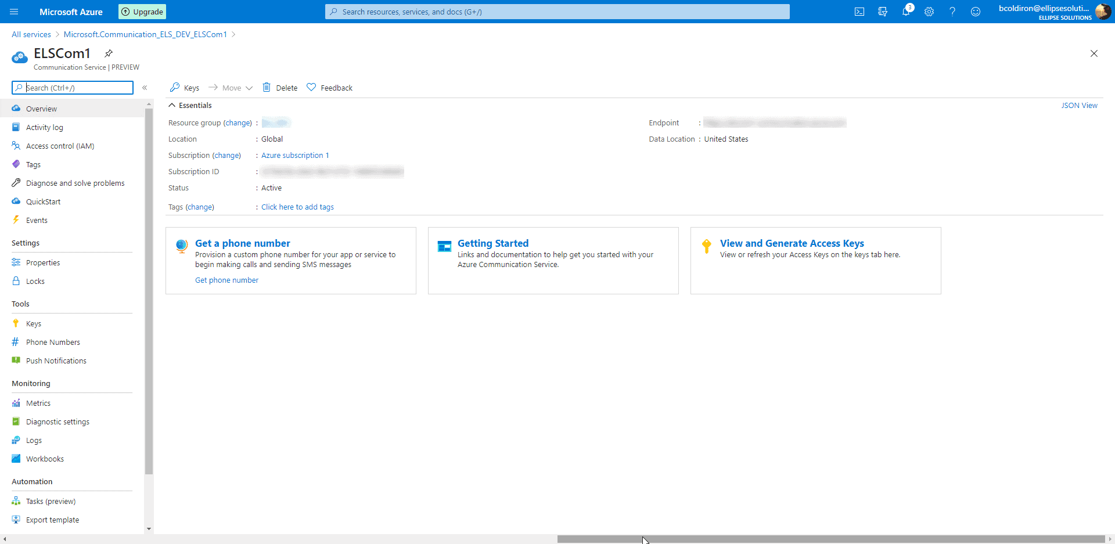Open Directory and subscription filter icon
1115x544 pixels.
click(x=883, y=12)
